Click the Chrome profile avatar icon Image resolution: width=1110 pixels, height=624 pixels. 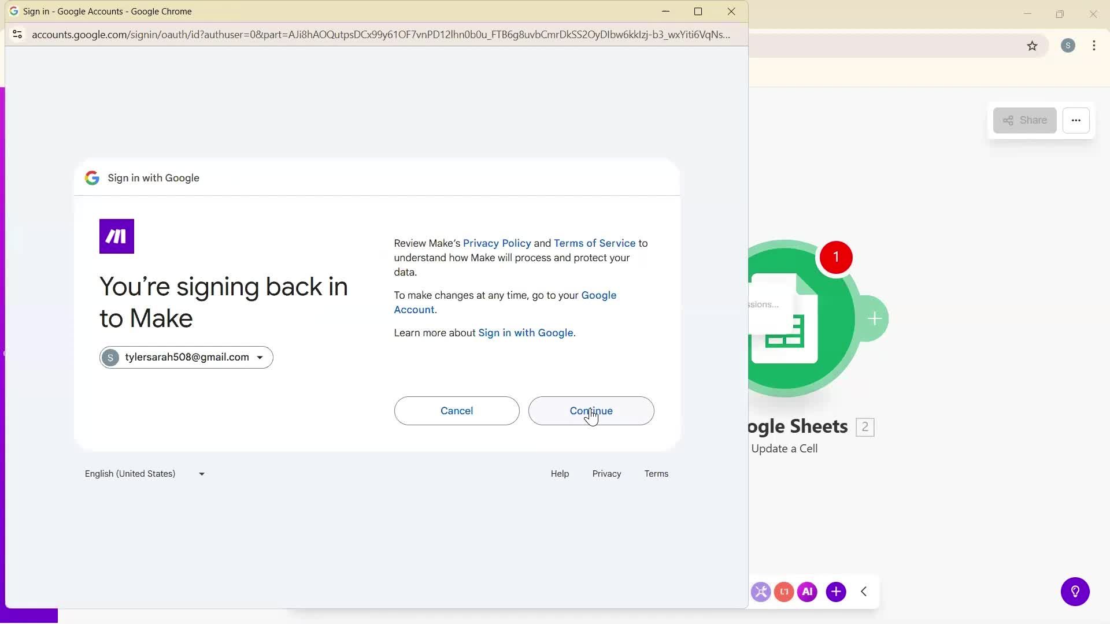pyautogui.click(x=1068, y=46)
